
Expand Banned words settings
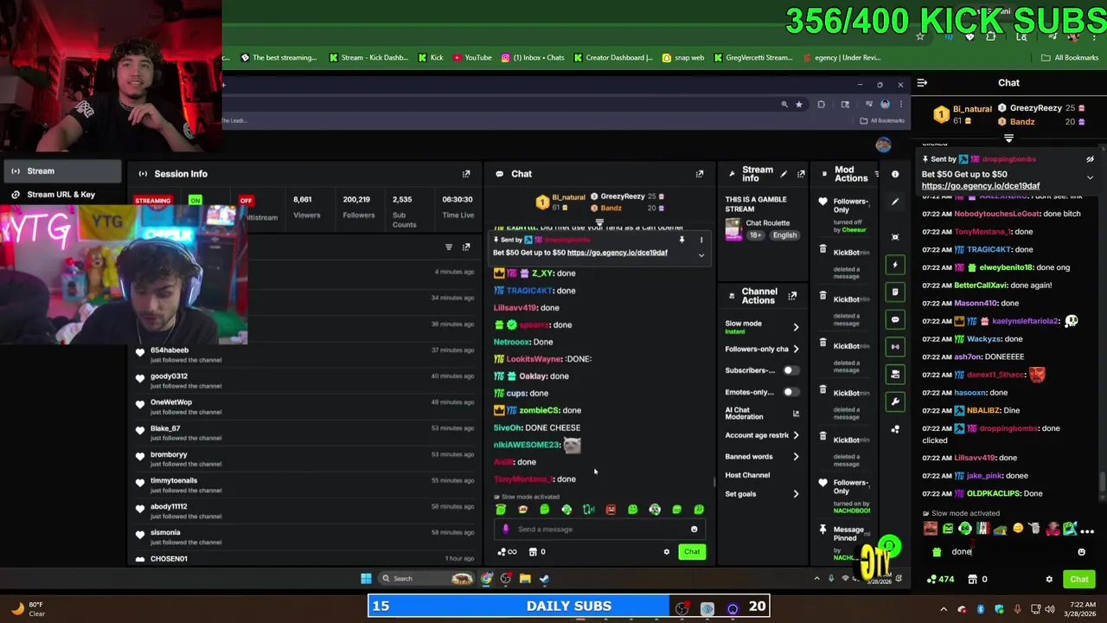(796, 457)
